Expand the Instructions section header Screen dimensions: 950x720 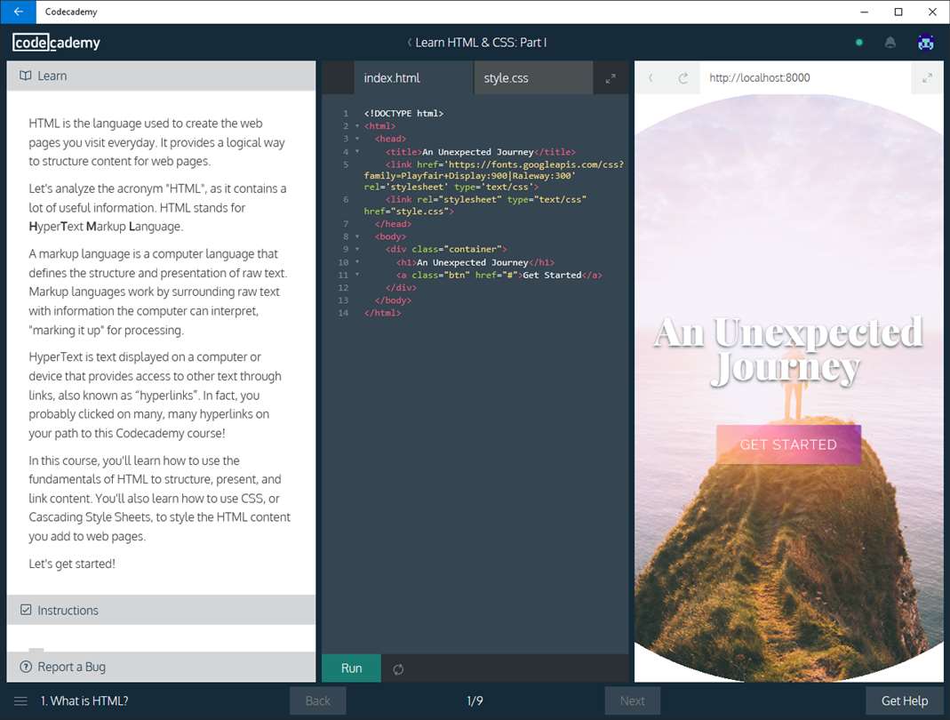pyautogui.click(x=161, y=610)
